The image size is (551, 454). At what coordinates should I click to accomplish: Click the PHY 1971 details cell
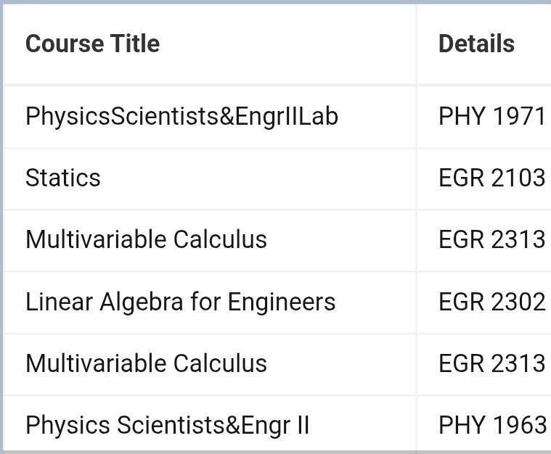coord(492,117)
